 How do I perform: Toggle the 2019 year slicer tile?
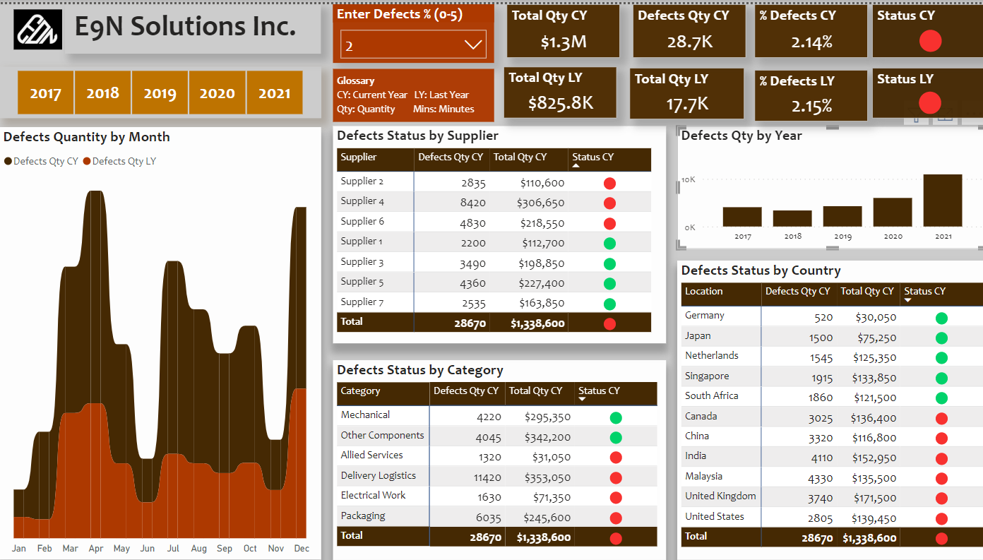(x=160, y=93)
